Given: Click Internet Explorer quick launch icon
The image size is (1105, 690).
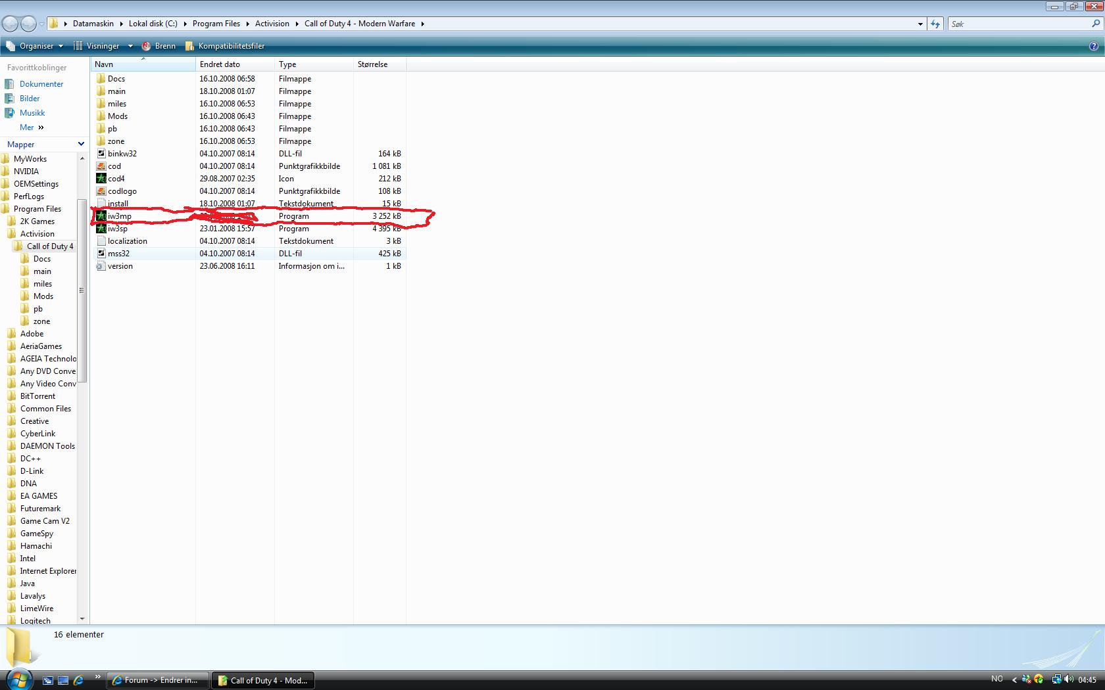Looking at the screenshot, I should 78,680.
